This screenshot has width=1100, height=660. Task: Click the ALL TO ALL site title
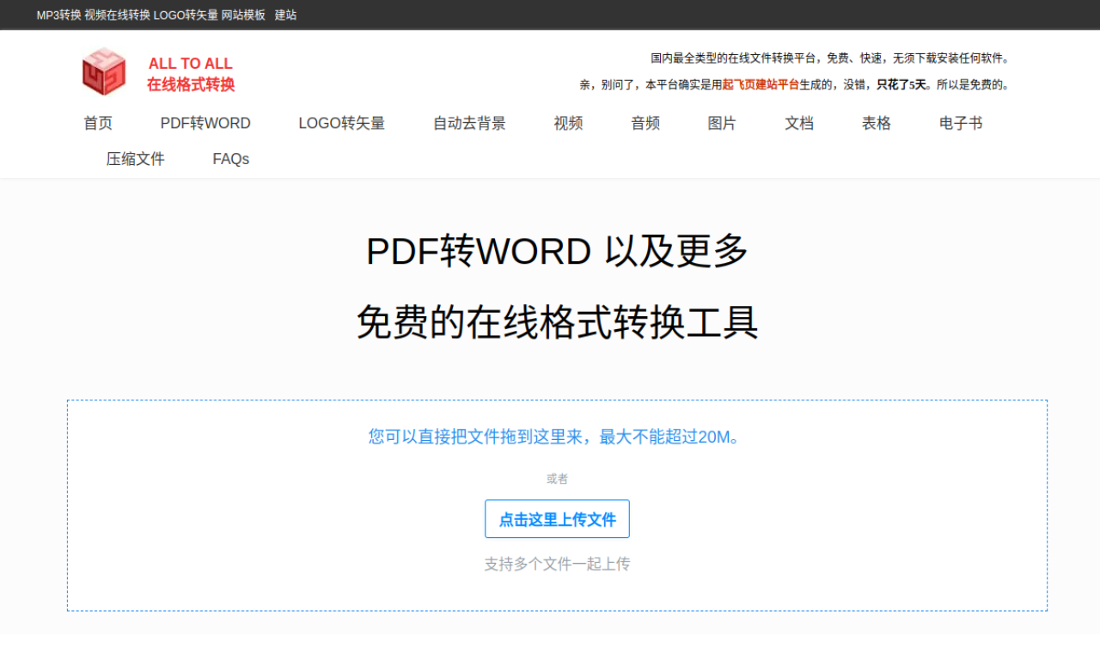190,64
